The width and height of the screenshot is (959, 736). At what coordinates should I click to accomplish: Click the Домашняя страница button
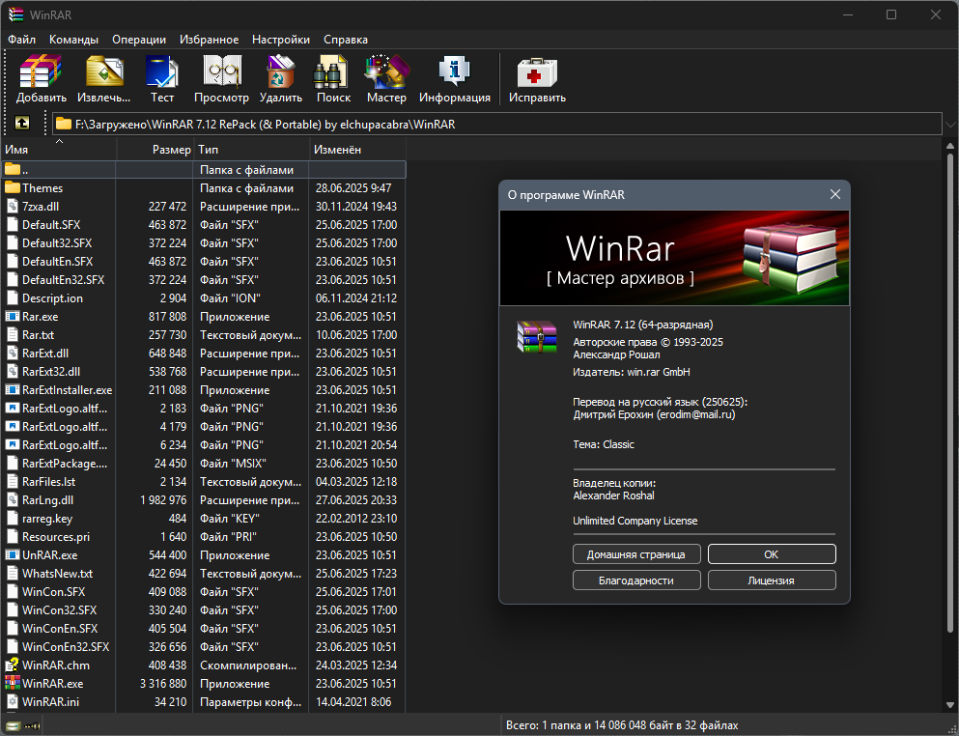(x=636, y=554)
